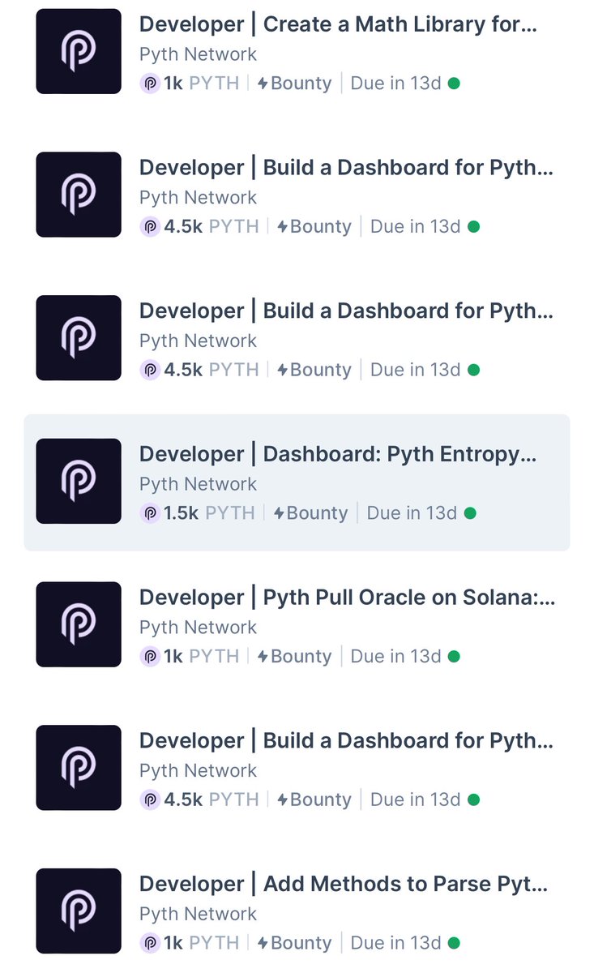This screenshot has width=594, height=973.
Task: Click 'Pyth Network' under Add Methods to Parse
Action: (x=198, y=914)
